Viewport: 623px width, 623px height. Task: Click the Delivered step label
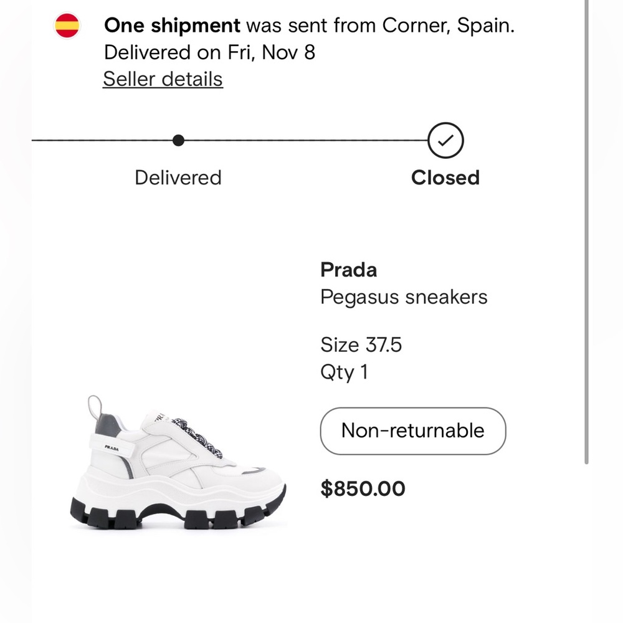178,178
